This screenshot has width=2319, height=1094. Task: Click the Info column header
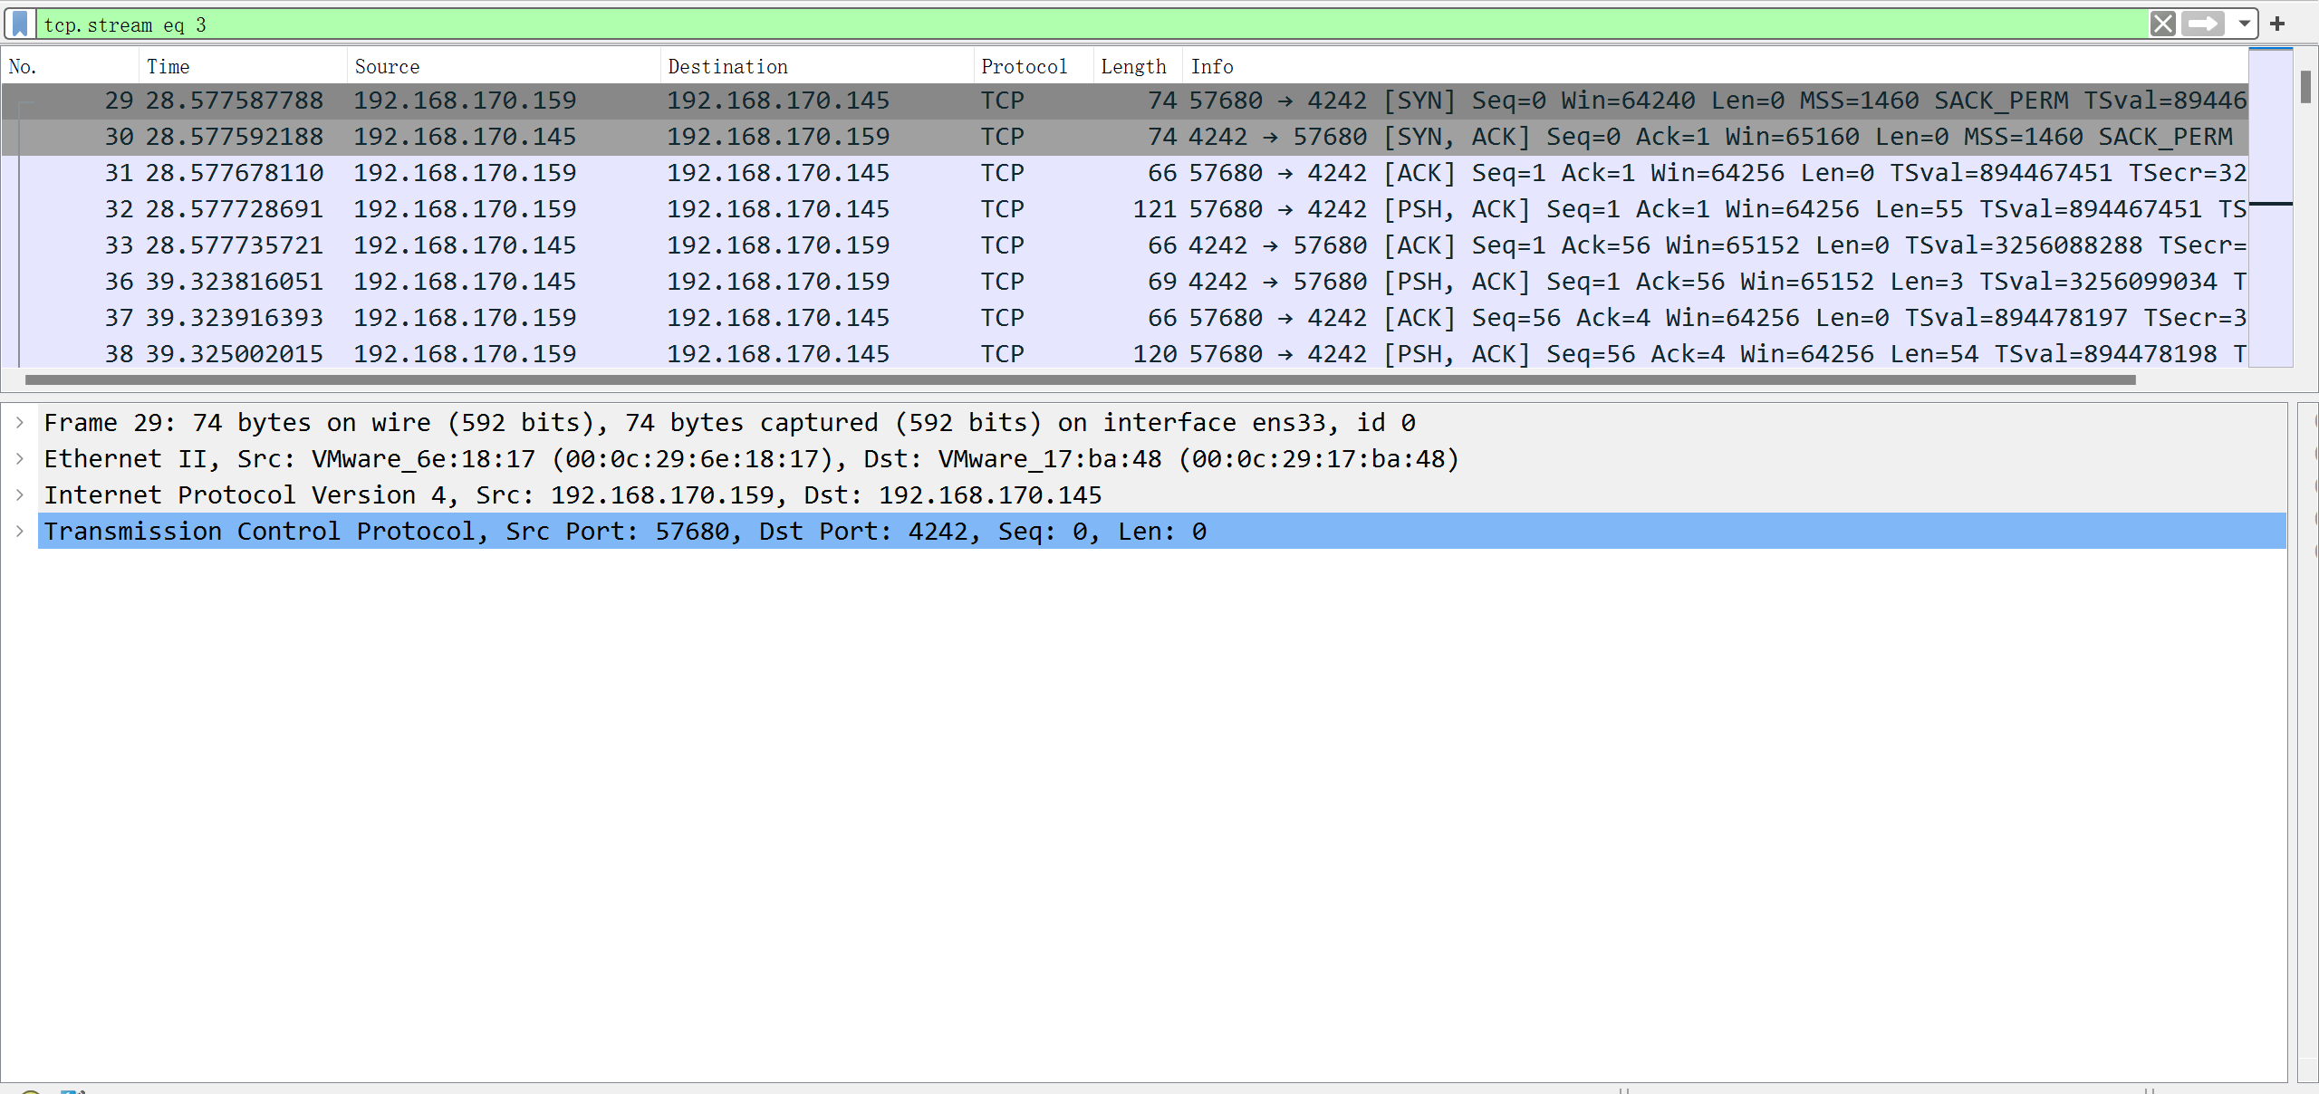click(1211, 66)
